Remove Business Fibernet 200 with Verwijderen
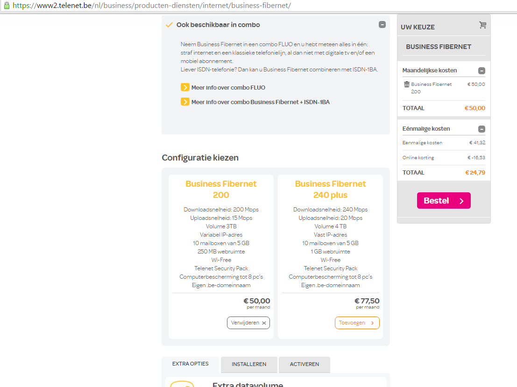The height and width of the screenshot is (387, 517). click(248, 323)
